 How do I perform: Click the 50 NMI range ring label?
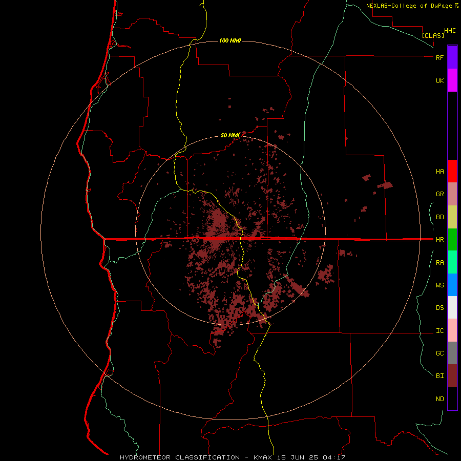point(230,135)
